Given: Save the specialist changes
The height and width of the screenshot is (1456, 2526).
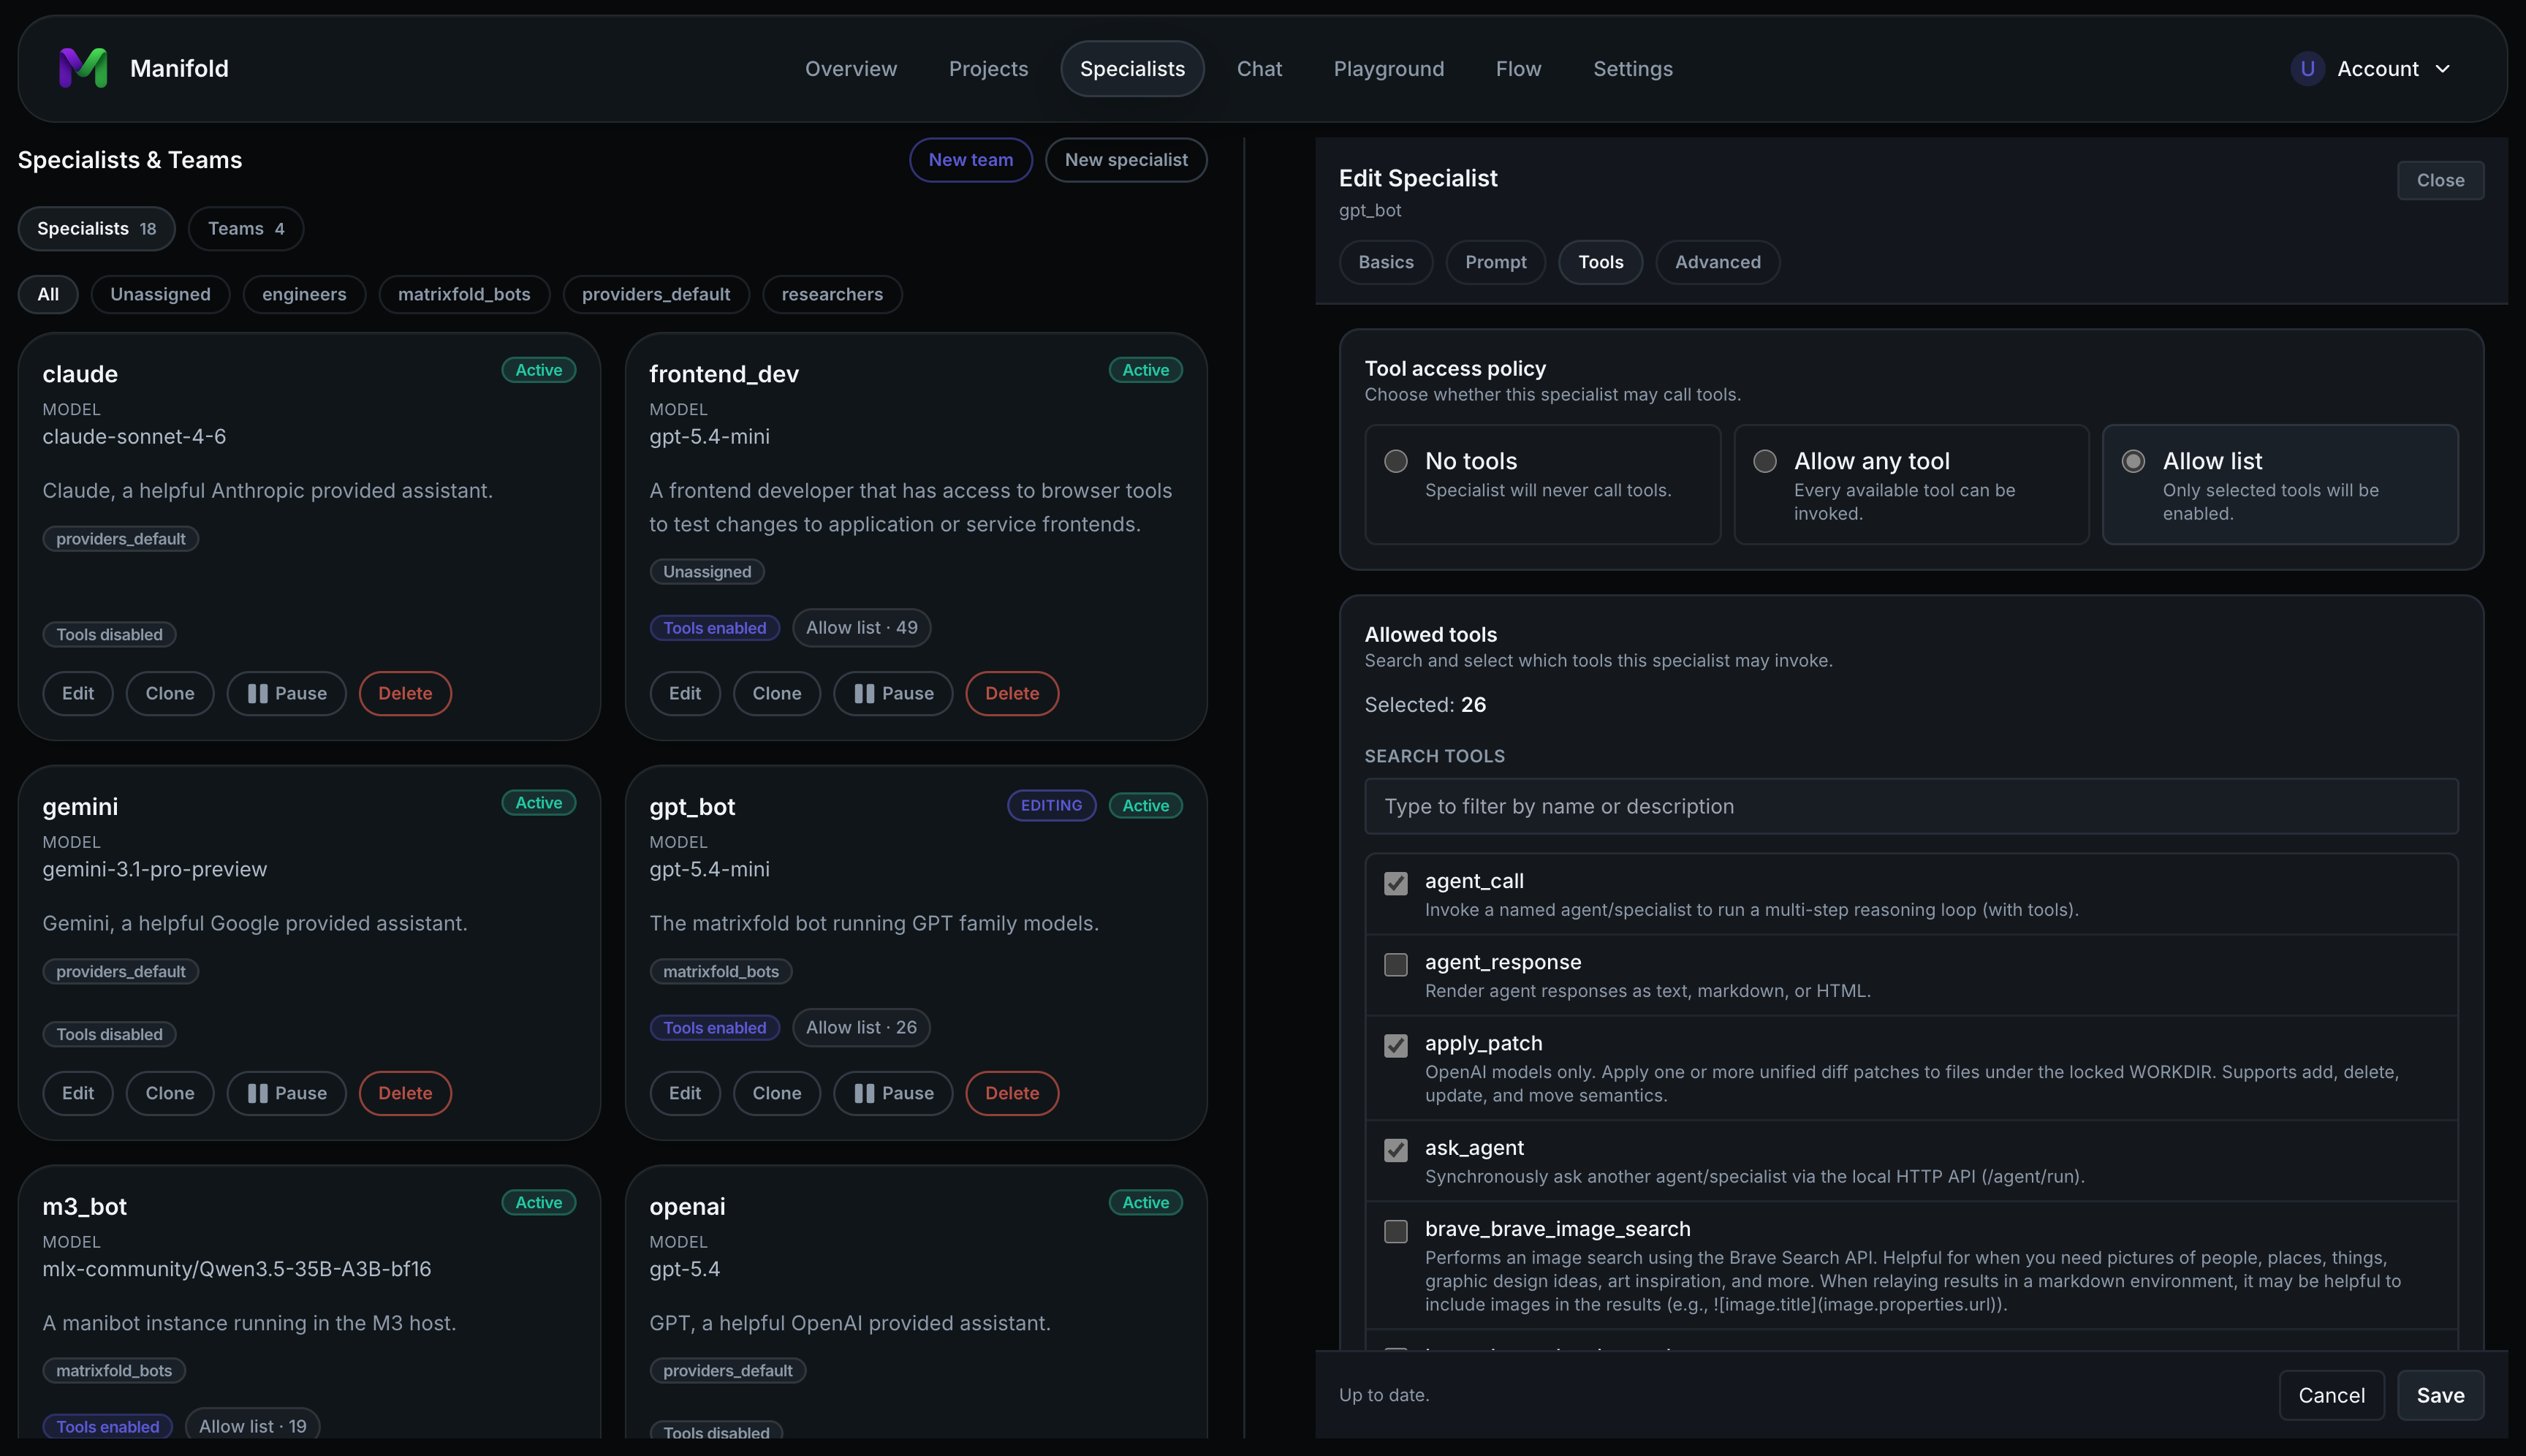Looking at the screenshot, I should pyautogui.click(x=2440, y=1395).
